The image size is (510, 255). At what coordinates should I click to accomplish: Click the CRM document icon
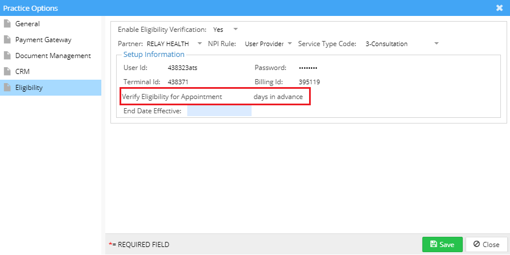7,72
